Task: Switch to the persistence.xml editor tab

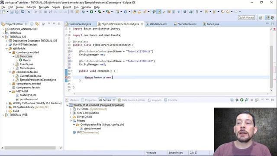Action: (187, 24)
